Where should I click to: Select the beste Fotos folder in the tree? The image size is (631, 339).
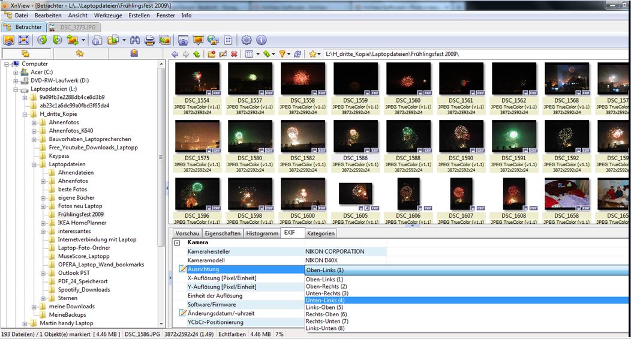72,189
